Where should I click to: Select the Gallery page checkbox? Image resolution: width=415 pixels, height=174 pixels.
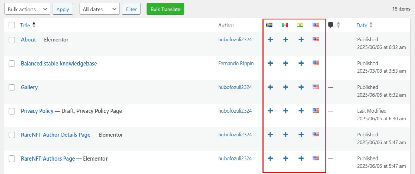pos(12,87)
